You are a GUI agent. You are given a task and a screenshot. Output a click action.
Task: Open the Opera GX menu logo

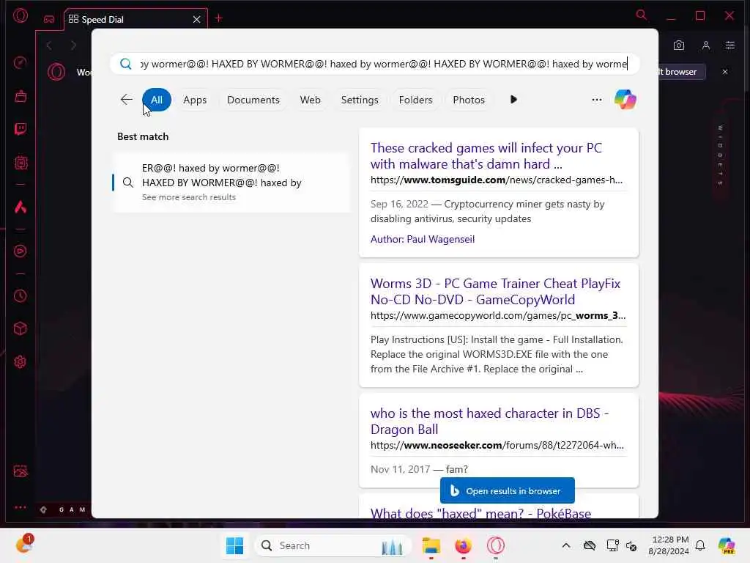pos(21,16)
